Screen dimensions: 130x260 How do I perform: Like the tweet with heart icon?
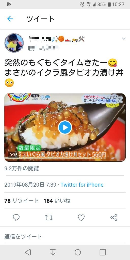[x=81, y=218]
